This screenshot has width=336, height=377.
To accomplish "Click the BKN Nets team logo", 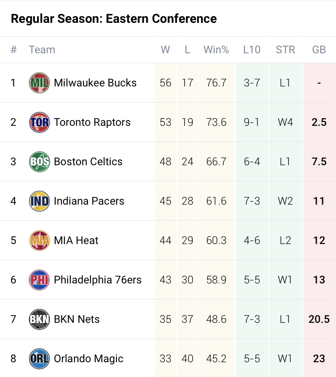I will 39,319.
